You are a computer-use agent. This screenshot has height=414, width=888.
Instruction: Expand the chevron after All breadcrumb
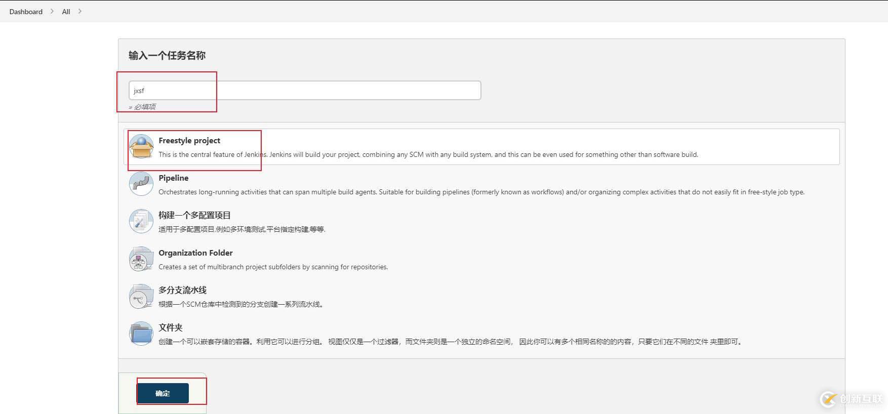(80, 11)
